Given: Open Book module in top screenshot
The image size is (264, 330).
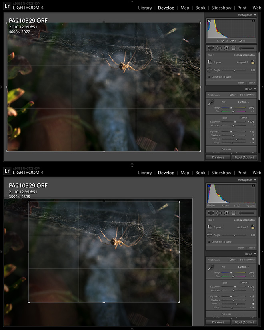Looking at the screenshot, I should (200, 8).
